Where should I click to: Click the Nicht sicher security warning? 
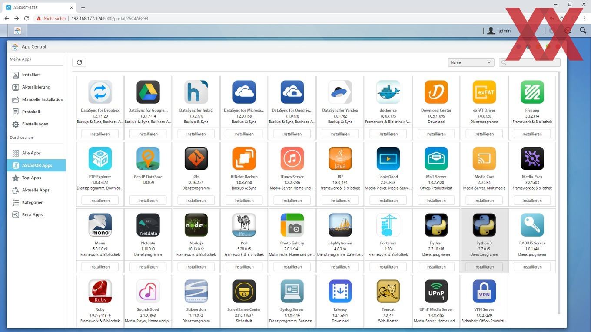[51, 19]
